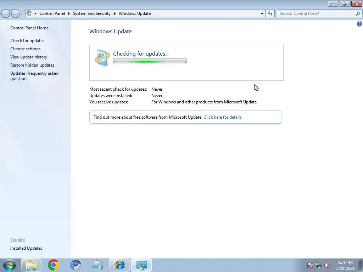Image resolution: width=363 pixels, height=272 pixels.
Task: Open View update history
Action: [29, 57]
